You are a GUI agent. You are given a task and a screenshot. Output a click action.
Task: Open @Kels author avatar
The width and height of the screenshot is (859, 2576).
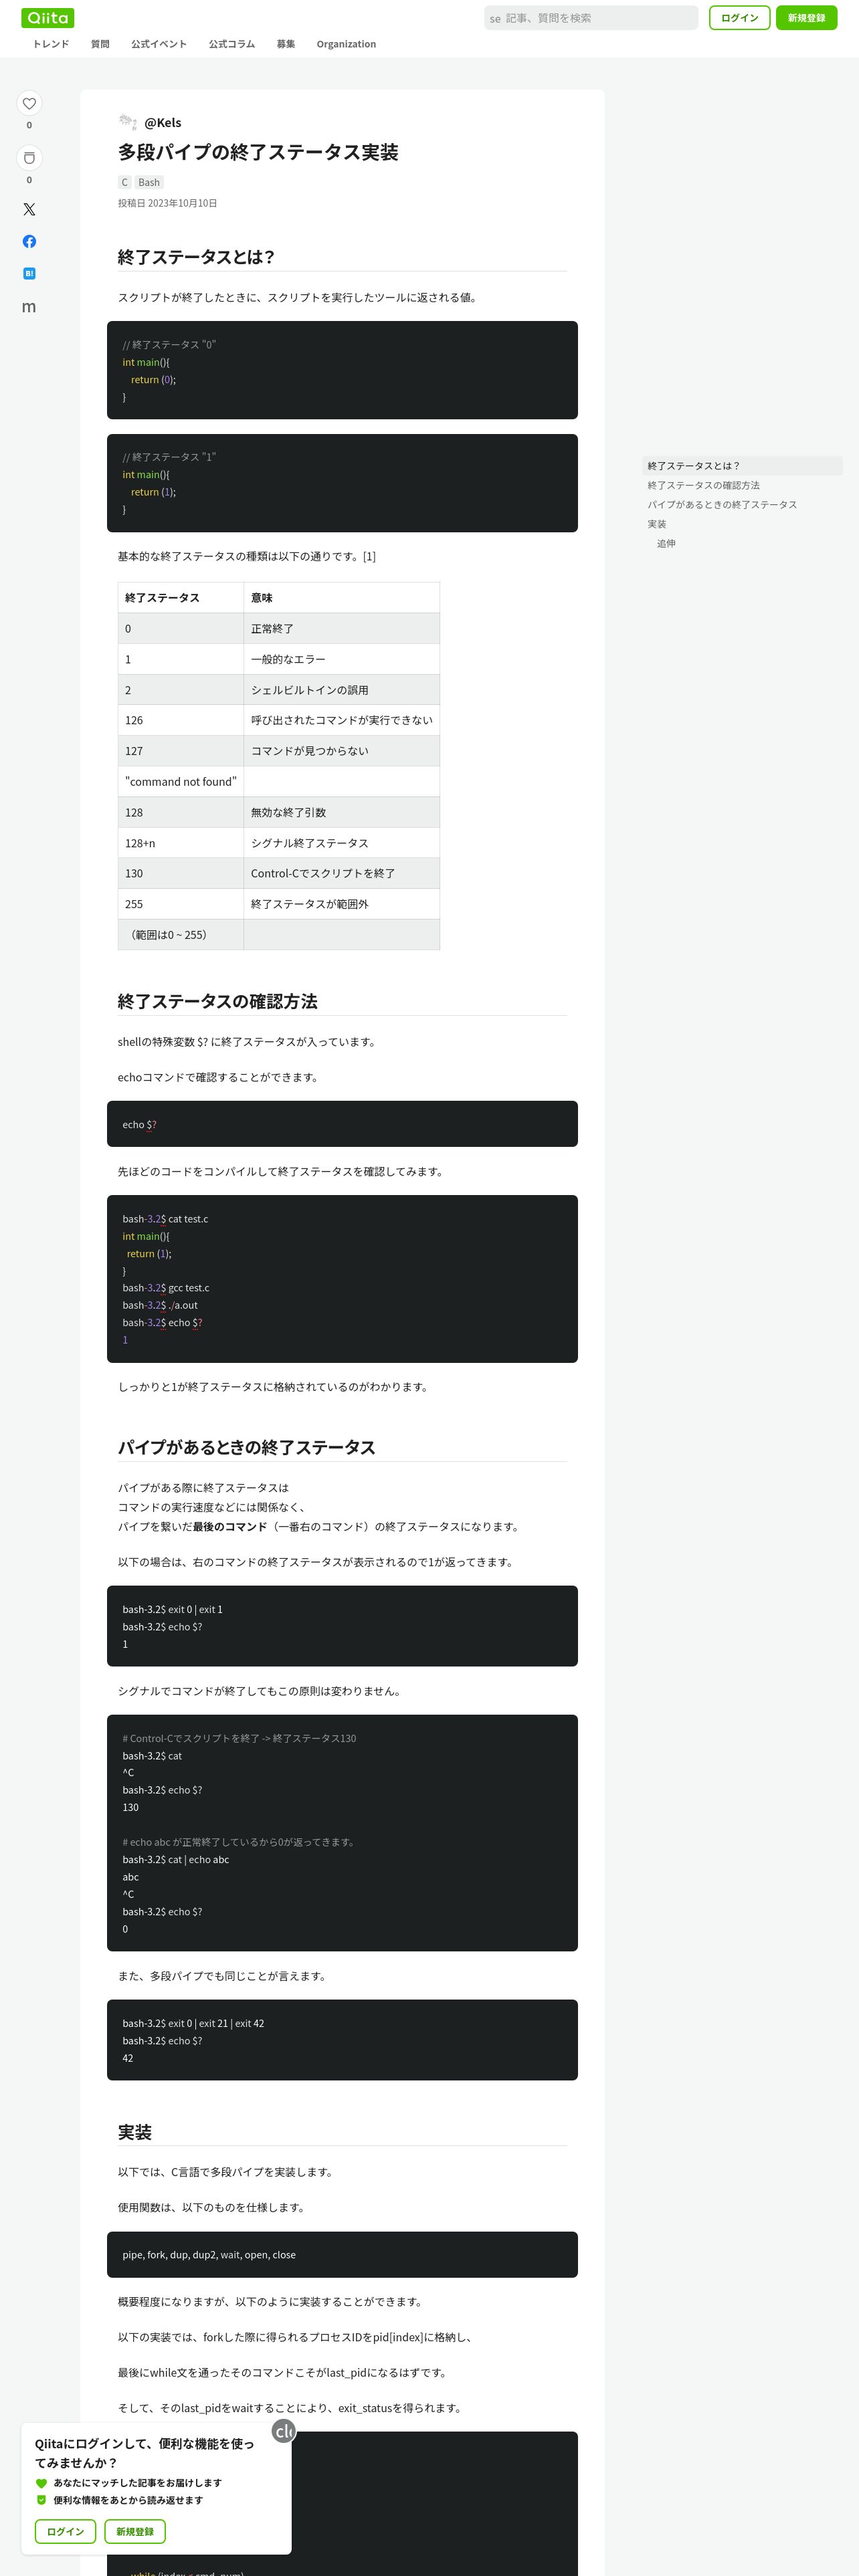pos(128,122)
